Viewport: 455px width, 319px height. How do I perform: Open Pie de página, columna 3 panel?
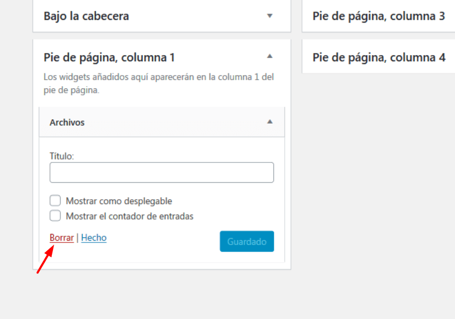pyautogui.click(x=378, y=16)
